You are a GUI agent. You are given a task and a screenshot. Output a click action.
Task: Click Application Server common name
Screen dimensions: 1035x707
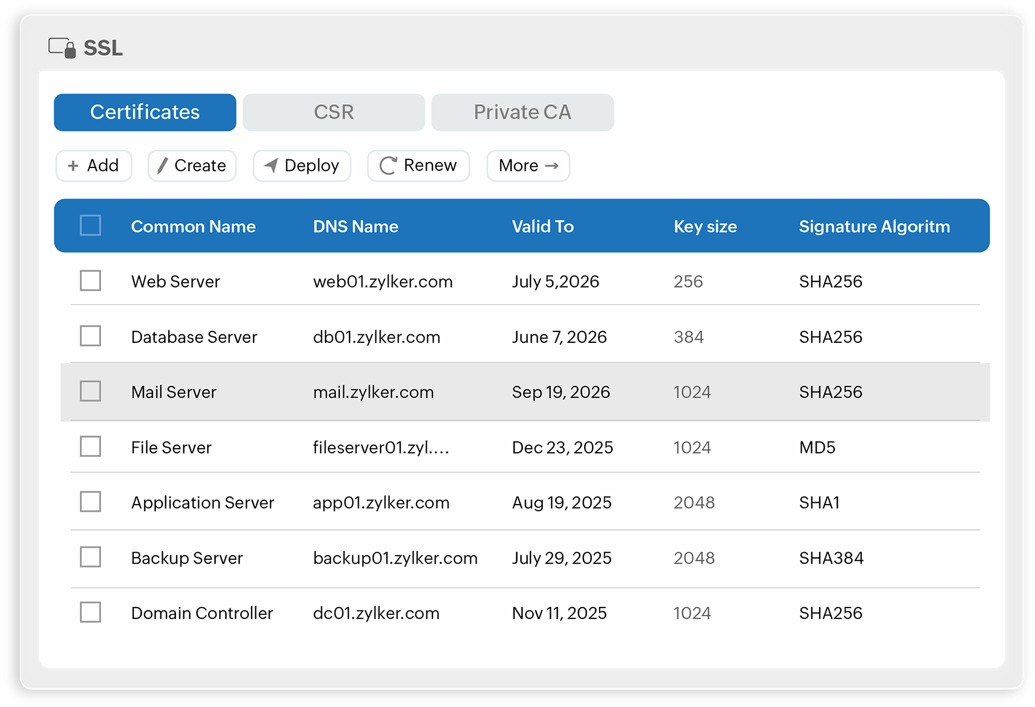click(x=202, y=502)
